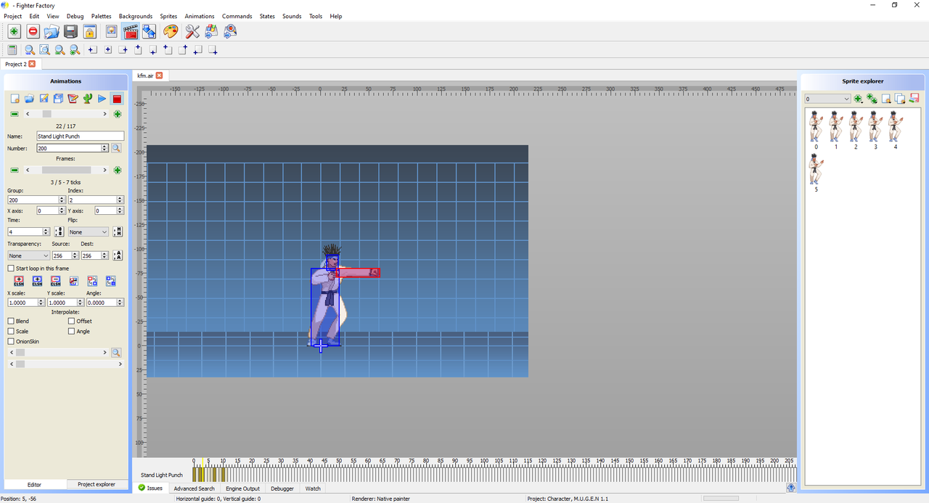Add a new animation with the green plus

118,114
